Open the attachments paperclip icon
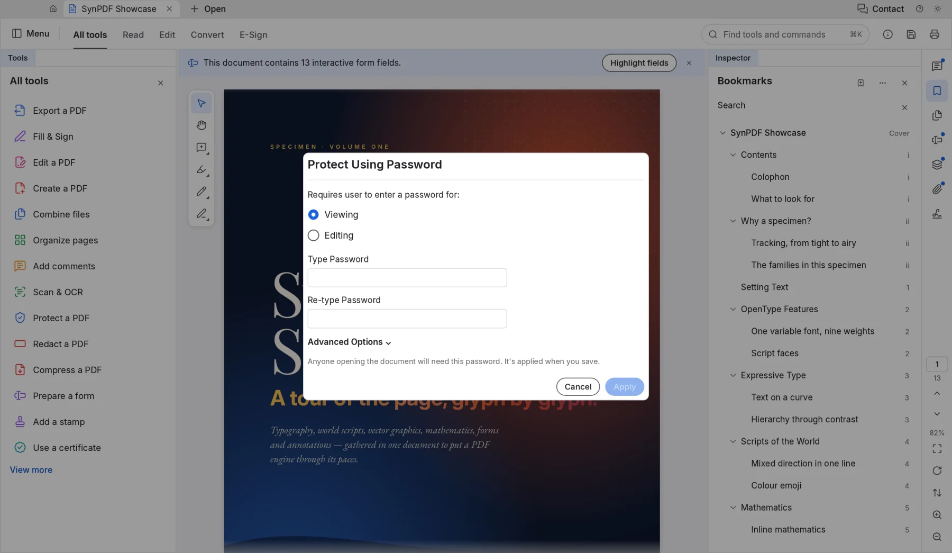 937,189
